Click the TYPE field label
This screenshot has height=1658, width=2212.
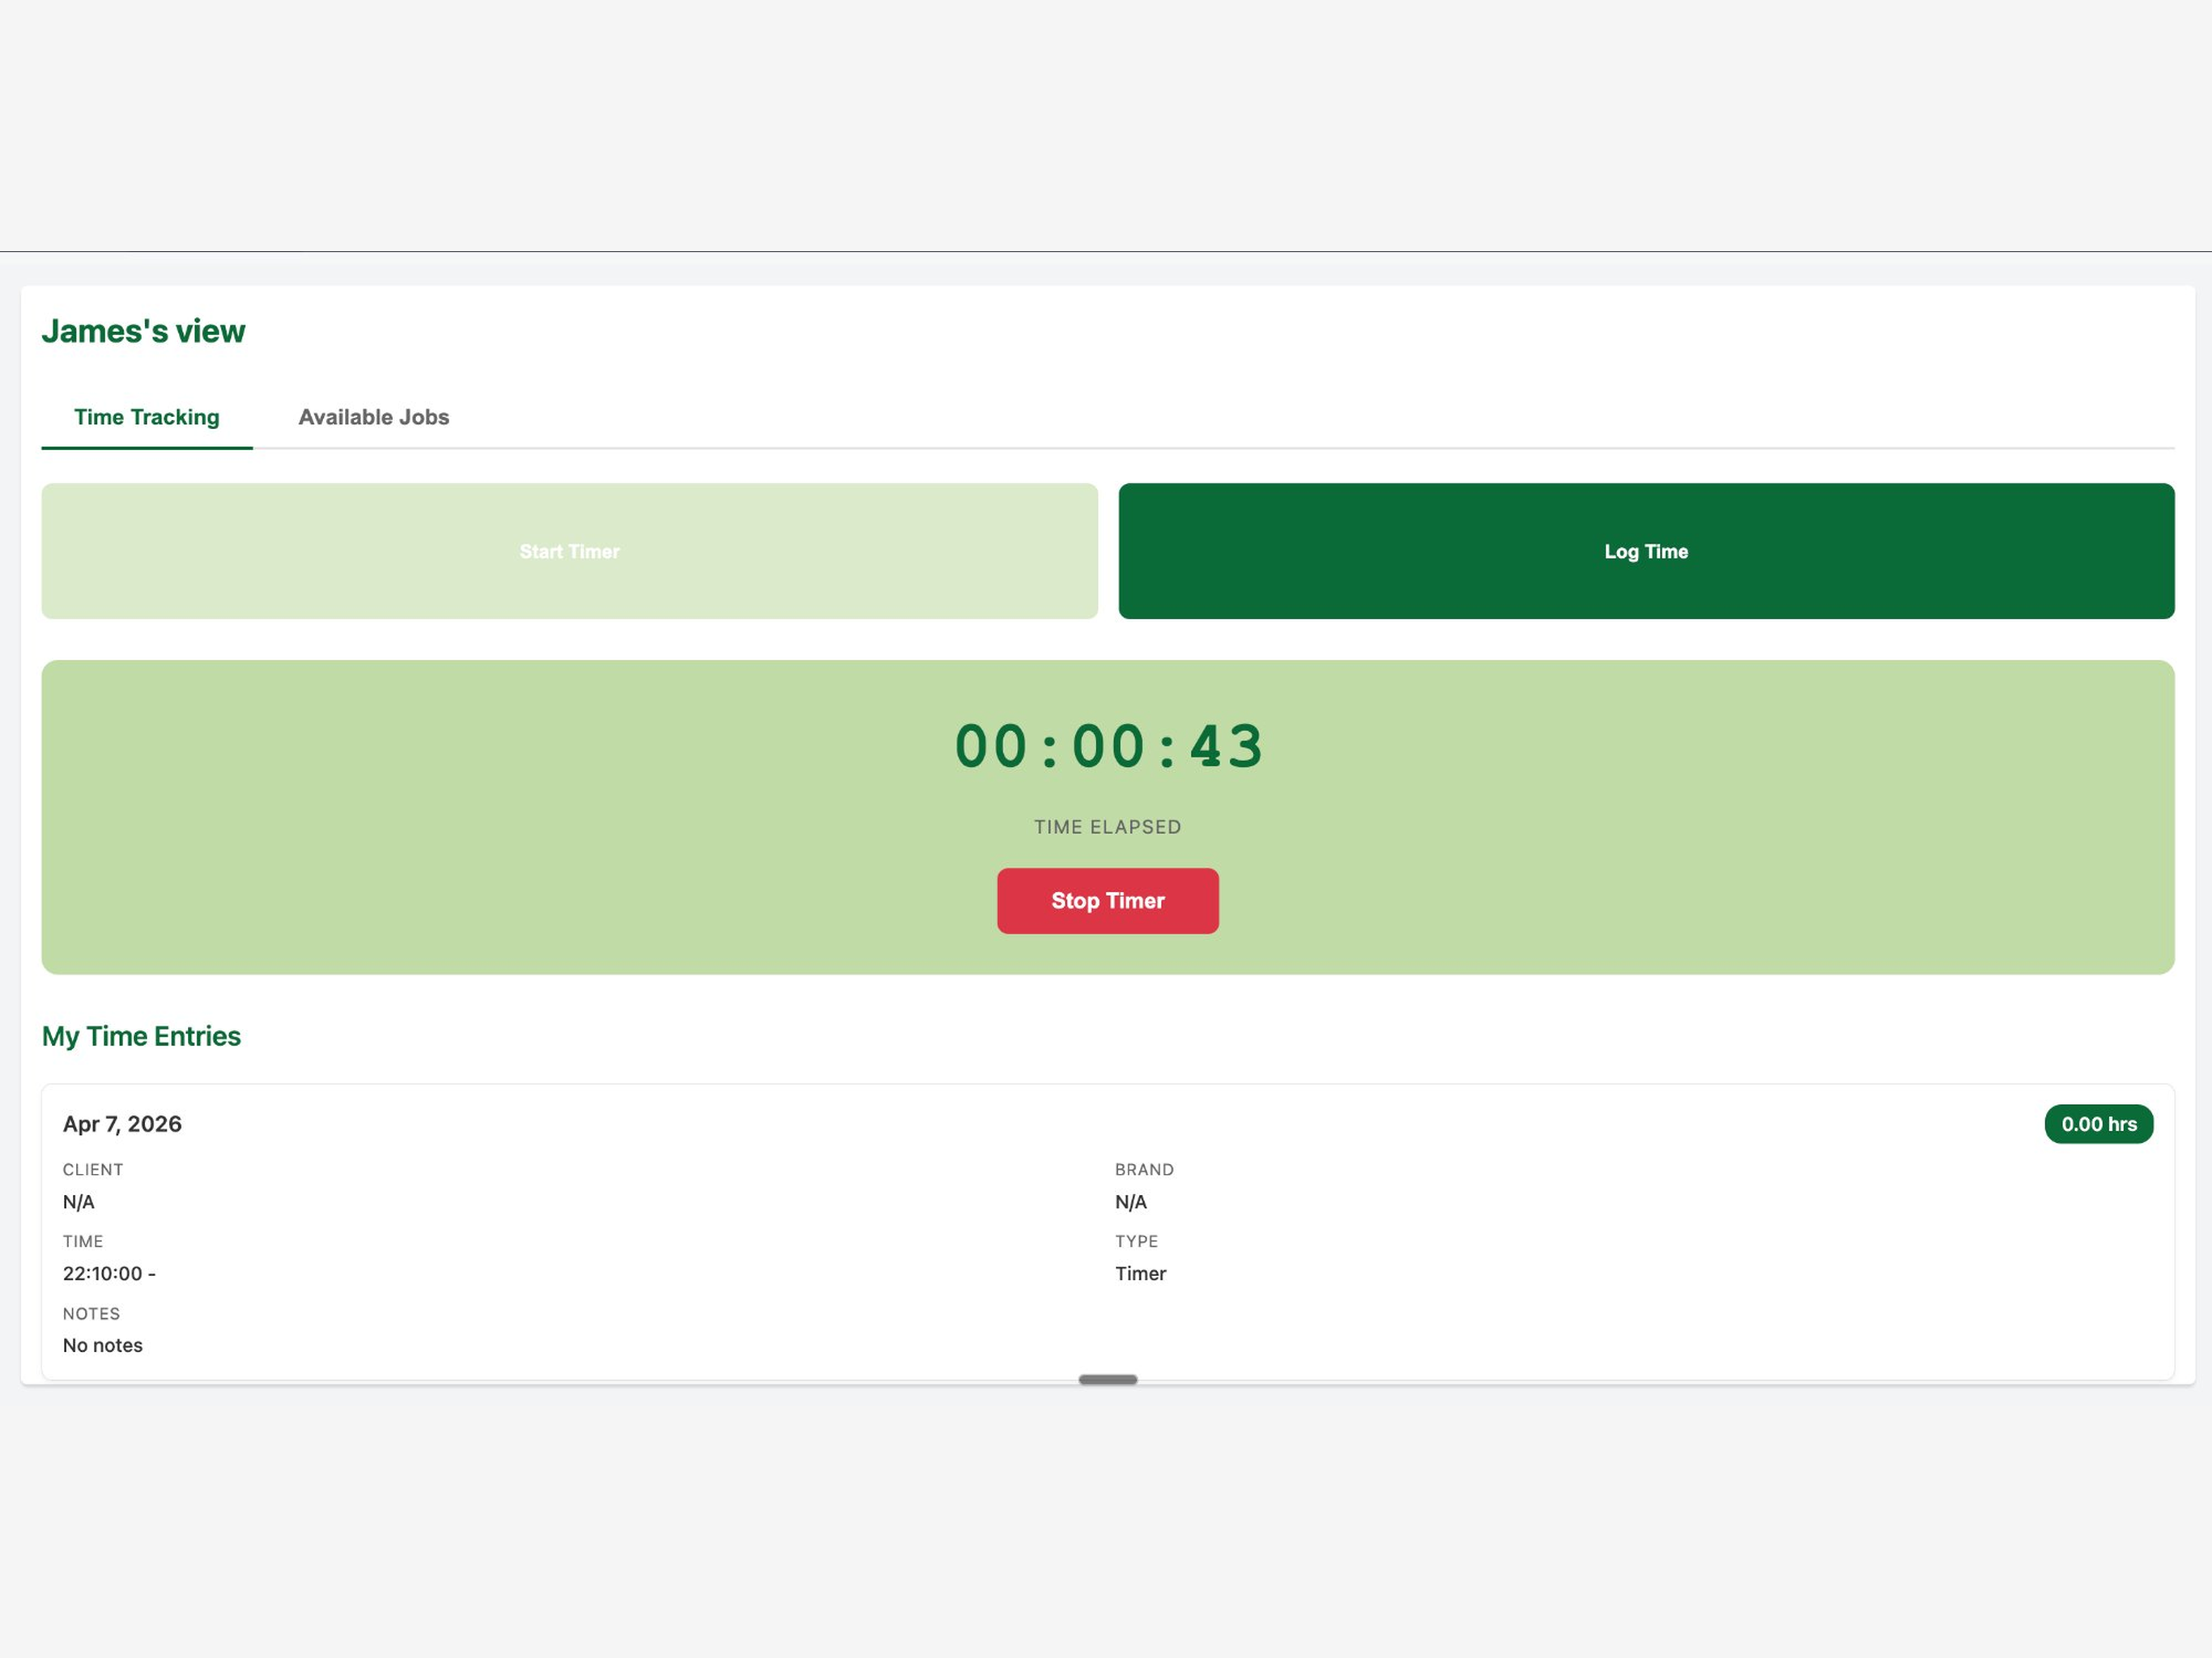click(1137, 1241)
